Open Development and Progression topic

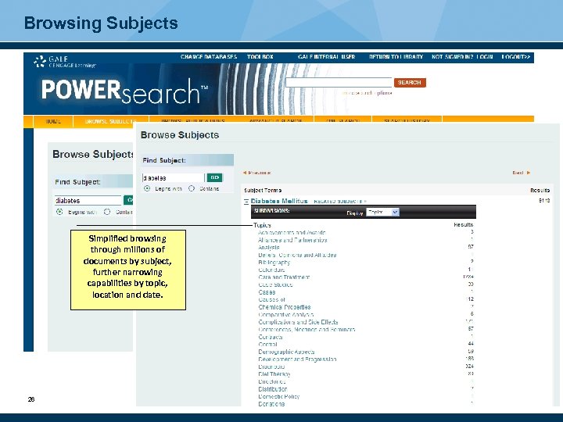pyautogui.click(x=297, y=359)
